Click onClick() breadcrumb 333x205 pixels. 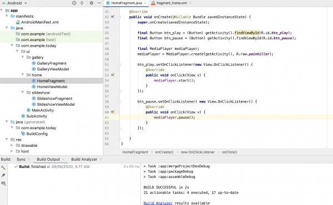(229, 152)
